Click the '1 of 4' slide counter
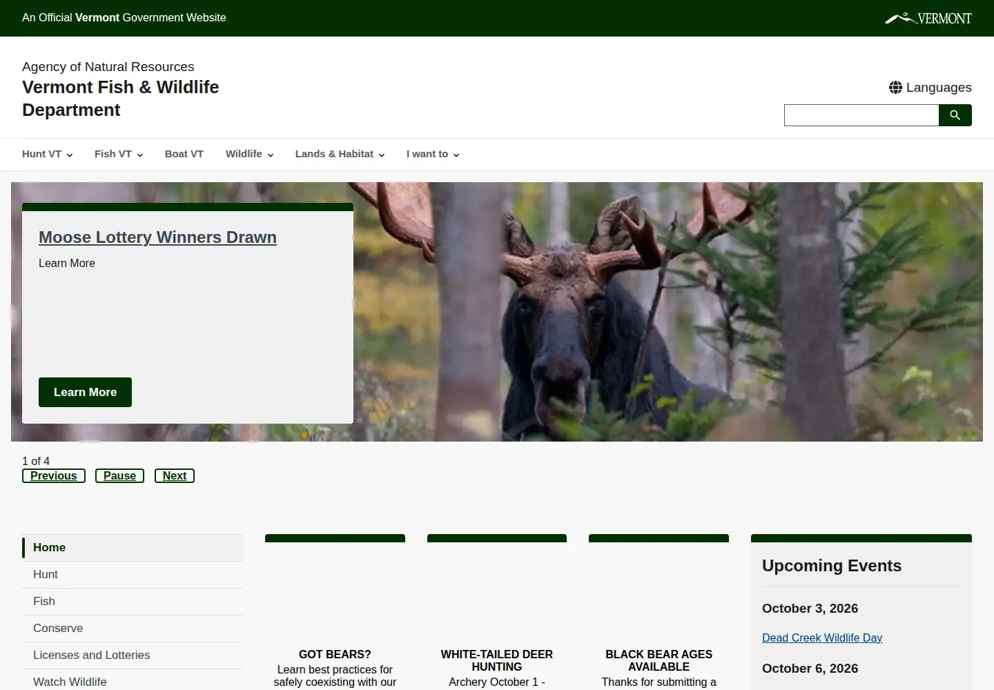The image size is (994, 690). (x=36, y=461)
